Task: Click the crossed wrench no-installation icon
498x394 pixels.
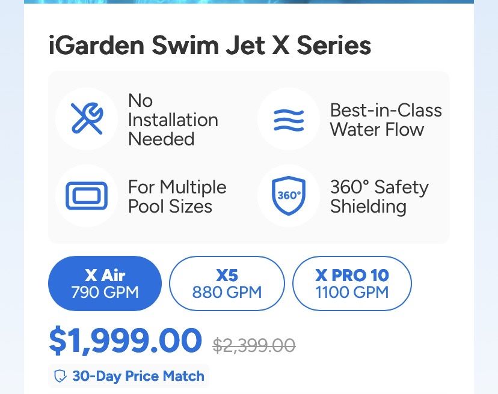Action: 87,118
